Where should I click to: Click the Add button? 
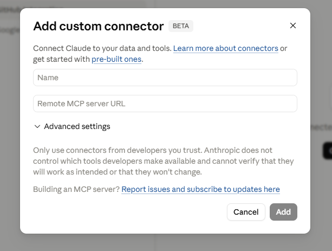point(283,212)
